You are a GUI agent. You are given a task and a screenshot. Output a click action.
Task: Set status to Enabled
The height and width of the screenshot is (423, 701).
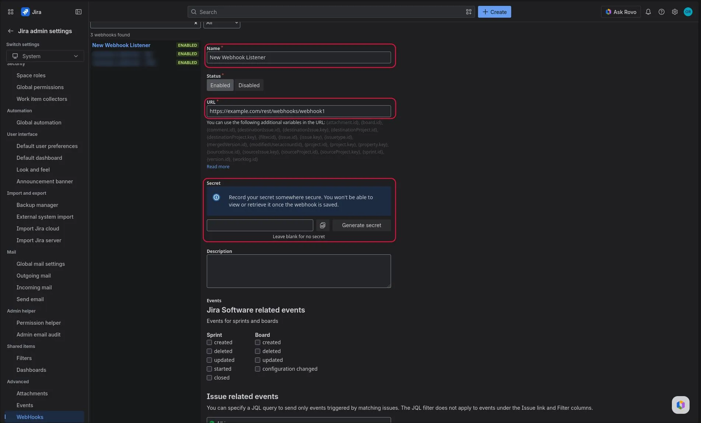[x=220, y=85]
